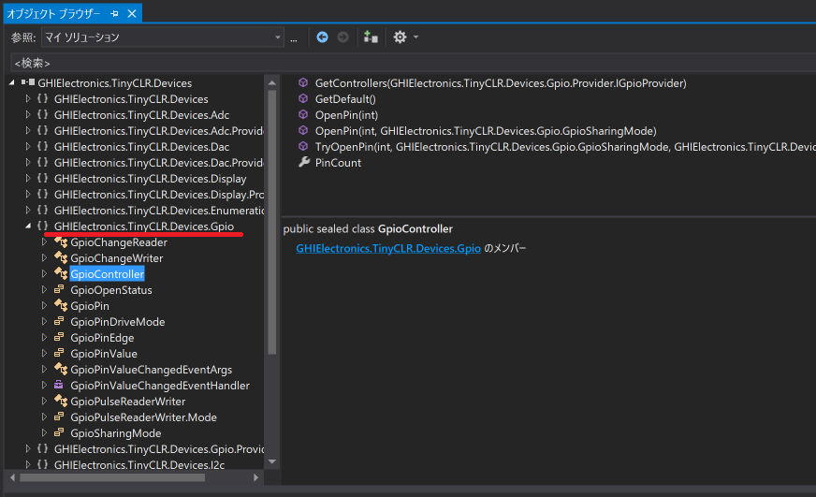The height and width of the screenshot is (497, 816).
Task: Select the GpioChangeWriter class
Action: pos(117,258)
